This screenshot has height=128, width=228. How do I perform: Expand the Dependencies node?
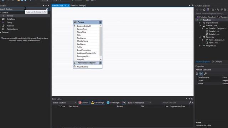(200, 23)
